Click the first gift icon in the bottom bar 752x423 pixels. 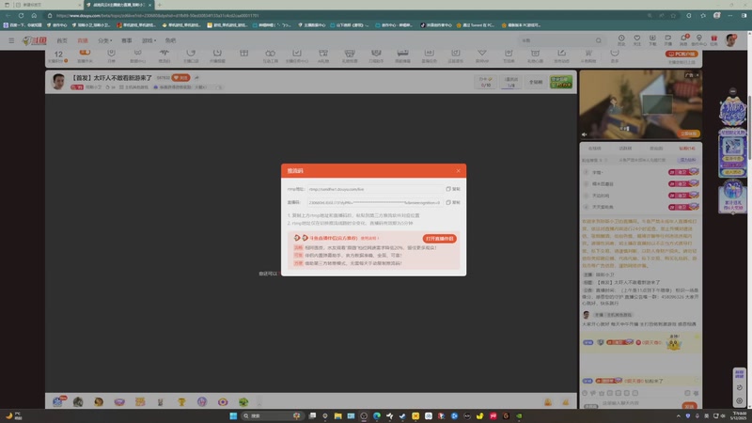(x=57, y=402)
